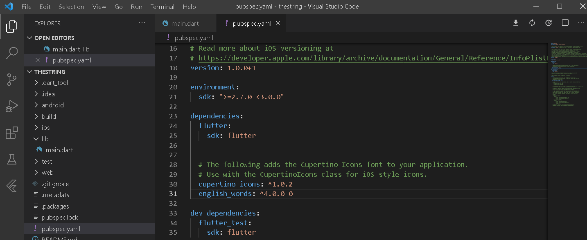Click the version: 1.0.0+1 line
587x240 pixels.
pyautogui.click(x=223, y=68)
